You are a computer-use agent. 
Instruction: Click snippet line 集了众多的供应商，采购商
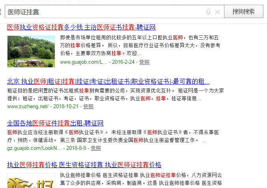click(141, 183)
